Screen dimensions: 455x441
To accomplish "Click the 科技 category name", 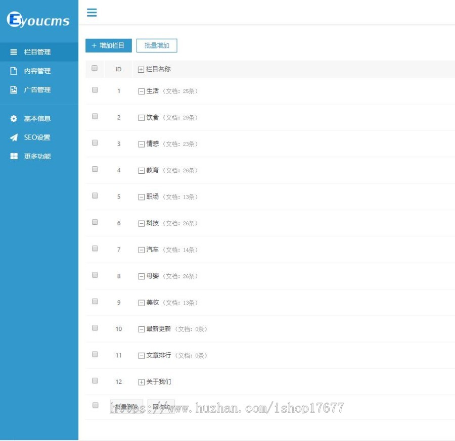I will pyautogui.click(x=153, y=223).
